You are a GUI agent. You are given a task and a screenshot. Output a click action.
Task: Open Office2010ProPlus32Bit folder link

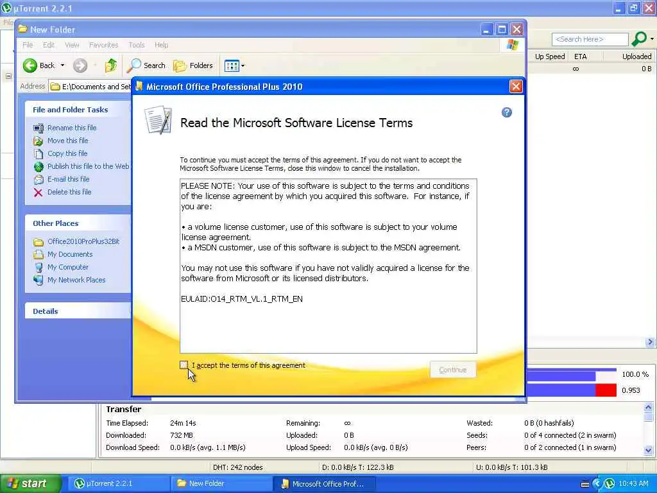pyautogui.click(x=83, y=241)
